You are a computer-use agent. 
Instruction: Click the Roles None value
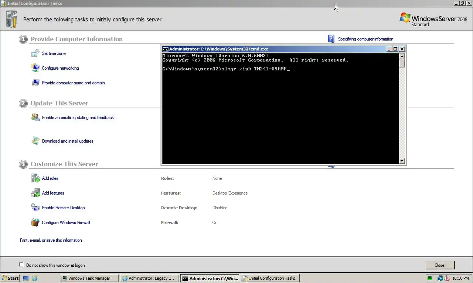217,178
